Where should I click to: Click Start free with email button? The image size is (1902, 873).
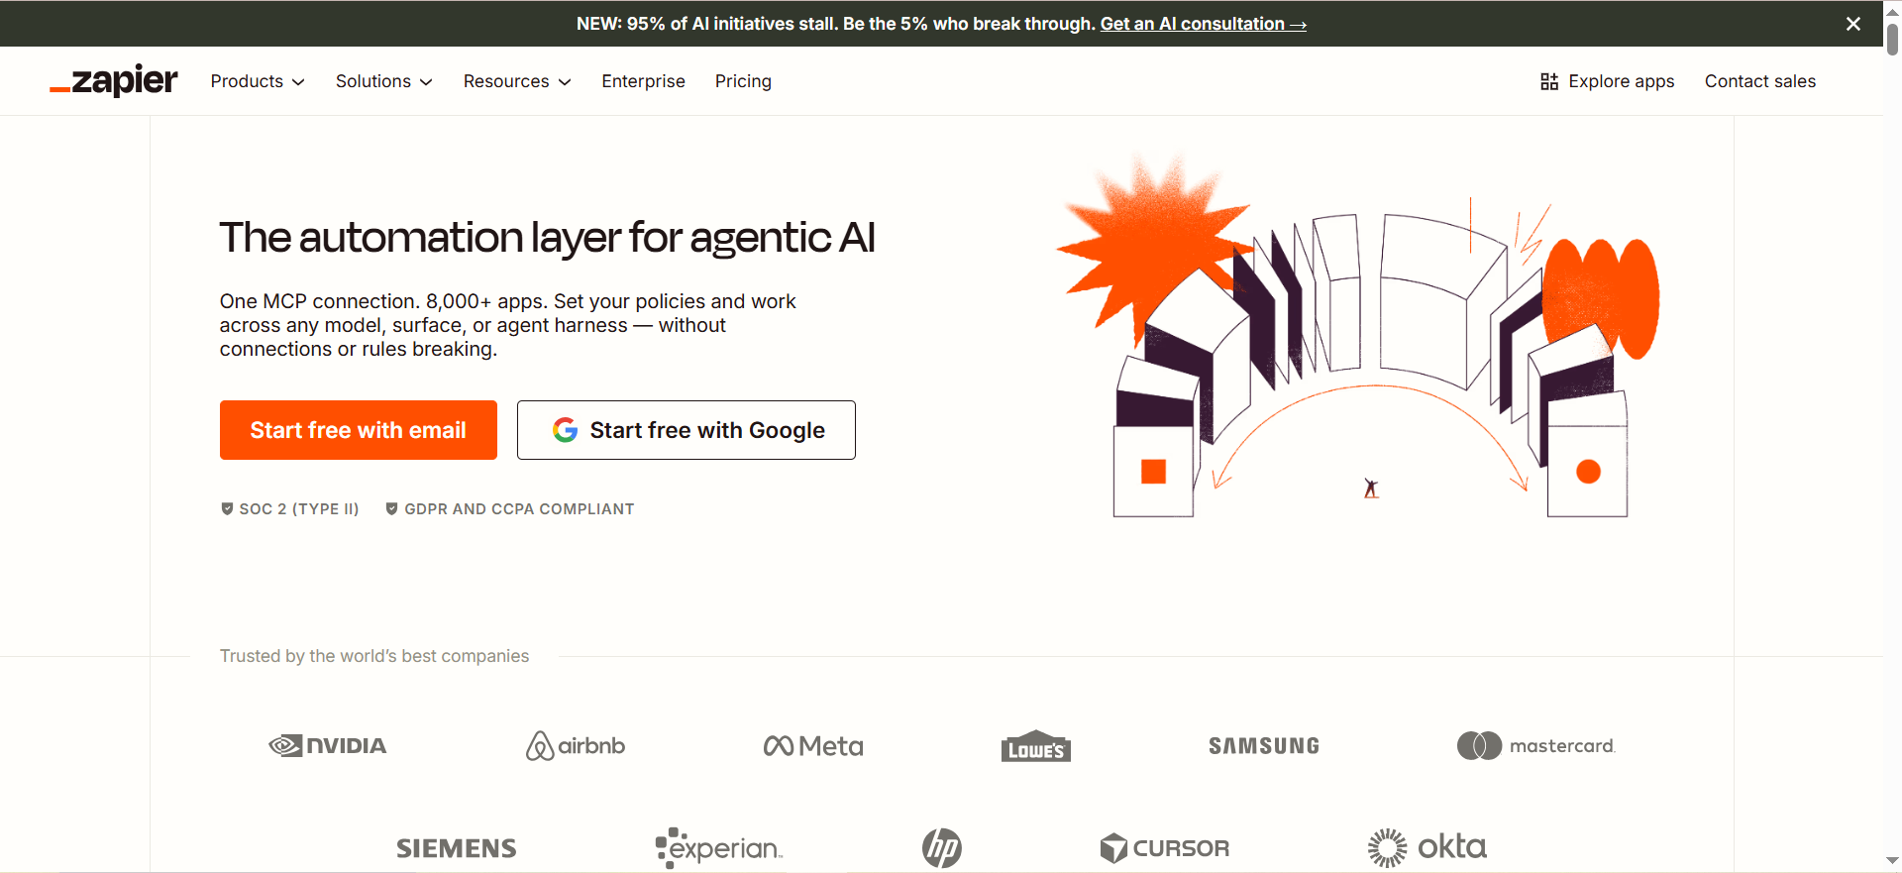coord(359,430)
